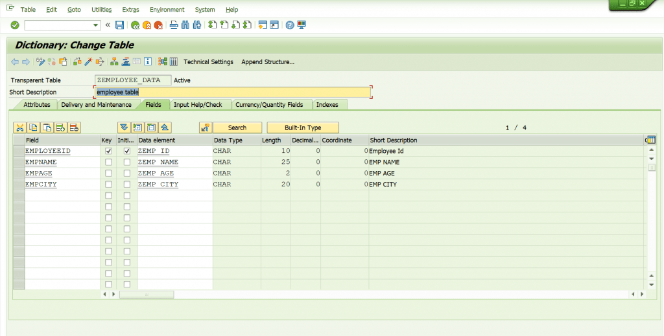Click the Search button
This screenshot has width=664, height=336.
click(x=237, y=128)
